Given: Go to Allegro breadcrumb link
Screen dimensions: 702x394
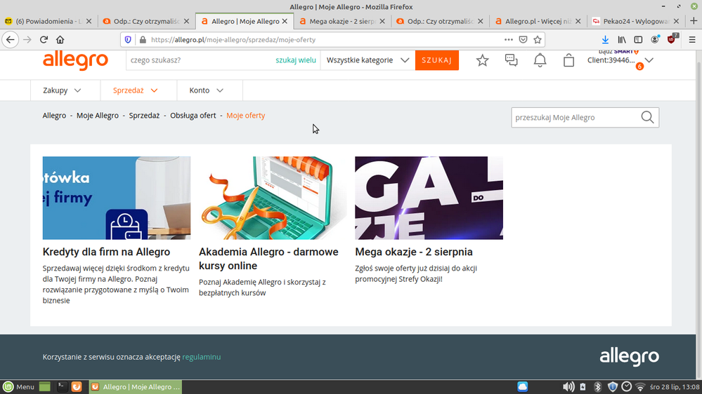Looking at the screenshot, I should pyautogui.click(x=54, y=115).
